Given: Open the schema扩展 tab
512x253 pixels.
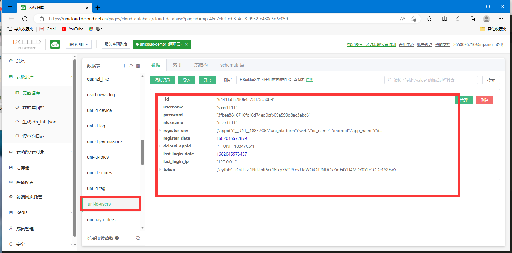Looking at the screenshot, I should pyautogui.click(x=232, y=65).
